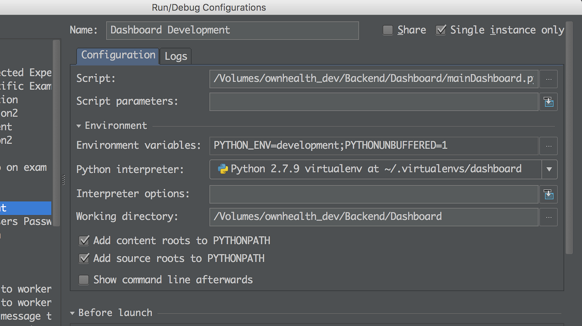This screenshot has height=326, width=582.
Task: Toggle Add content roots to PYTHONPATH
Action: (x=84, y=241)
